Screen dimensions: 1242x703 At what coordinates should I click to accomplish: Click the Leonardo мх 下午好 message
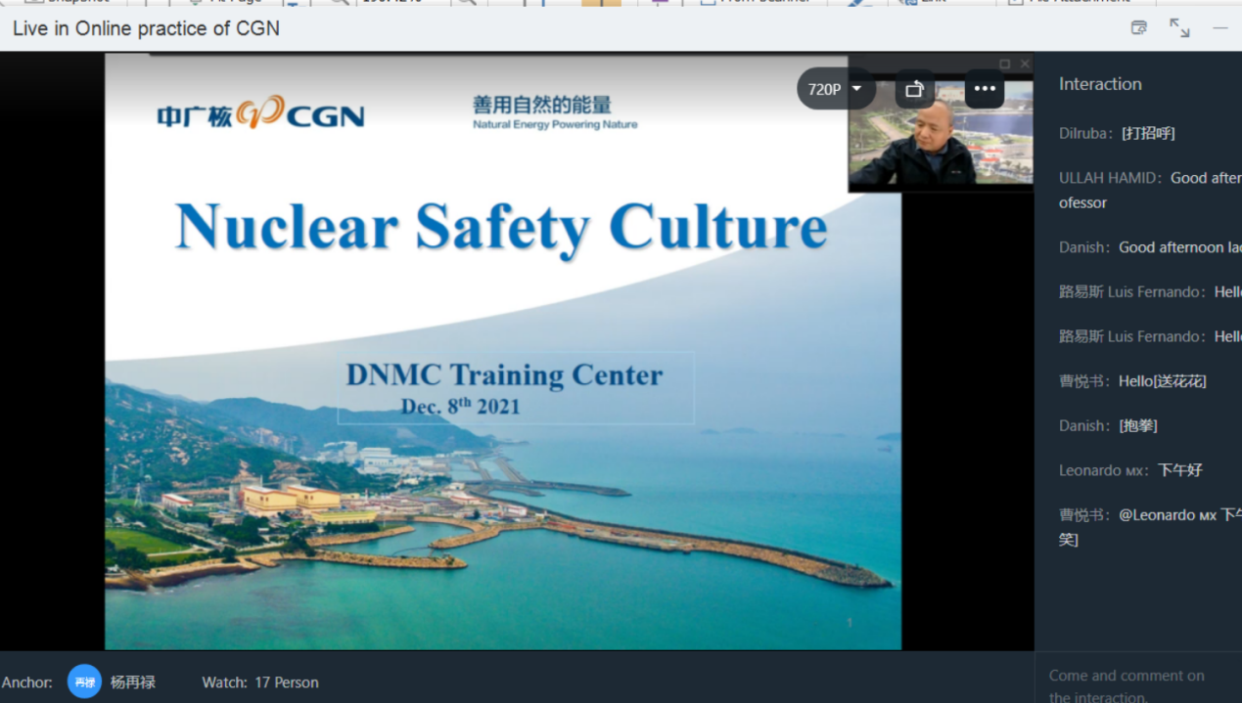click(x=1130, y=470)
